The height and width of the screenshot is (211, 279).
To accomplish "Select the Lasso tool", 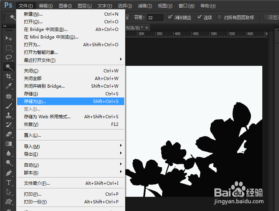I will pyautogui.click(x=9, y=57).
